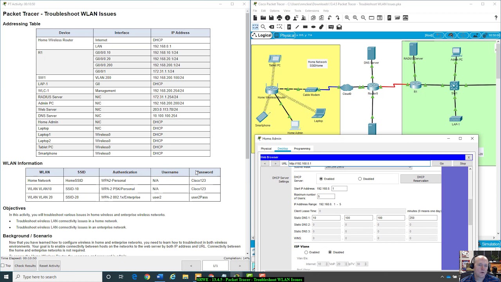Screen dimensions: 501x282
Task: Pick the Place Note tool icon
Action: tap(289, 27)
